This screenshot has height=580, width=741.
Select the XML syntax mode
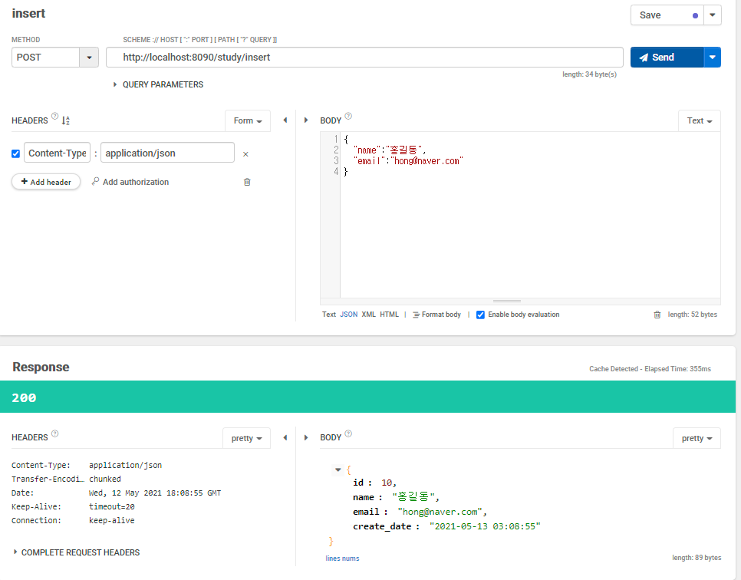click(x=369, y=315)
